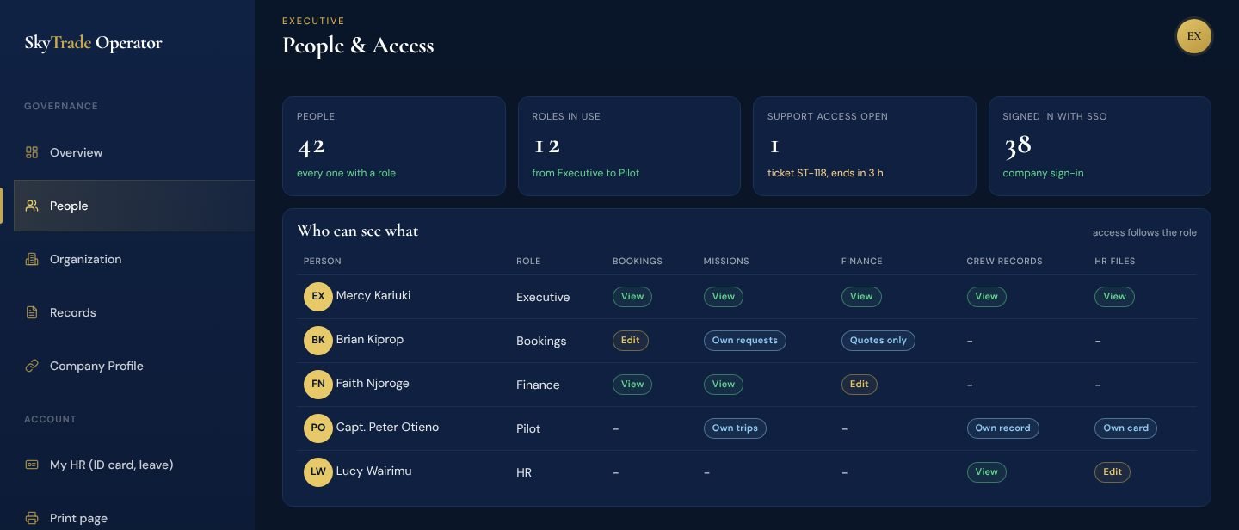Viewport: 1239px width, 530px height.
Task: Click the name Capt. Peter Otieno
Action: point(387,427)
